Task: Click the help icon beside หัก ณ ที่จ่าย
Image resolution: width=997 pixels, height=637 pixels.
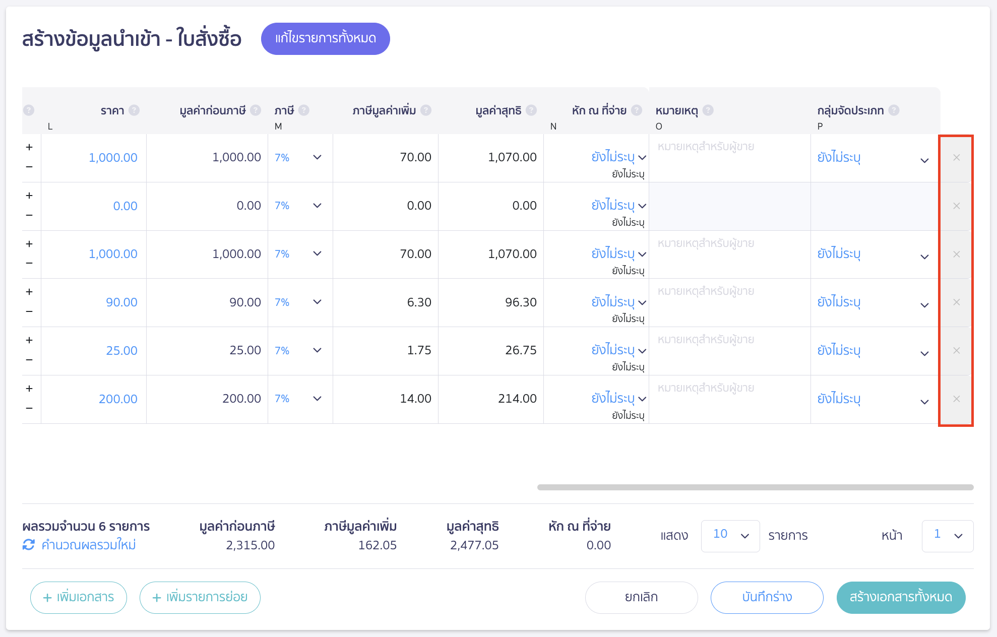Action: click(x=637, y=110)
